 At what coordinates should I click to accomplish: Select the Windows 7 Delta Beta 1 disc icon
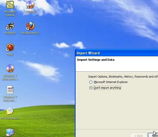coord(10,68)
